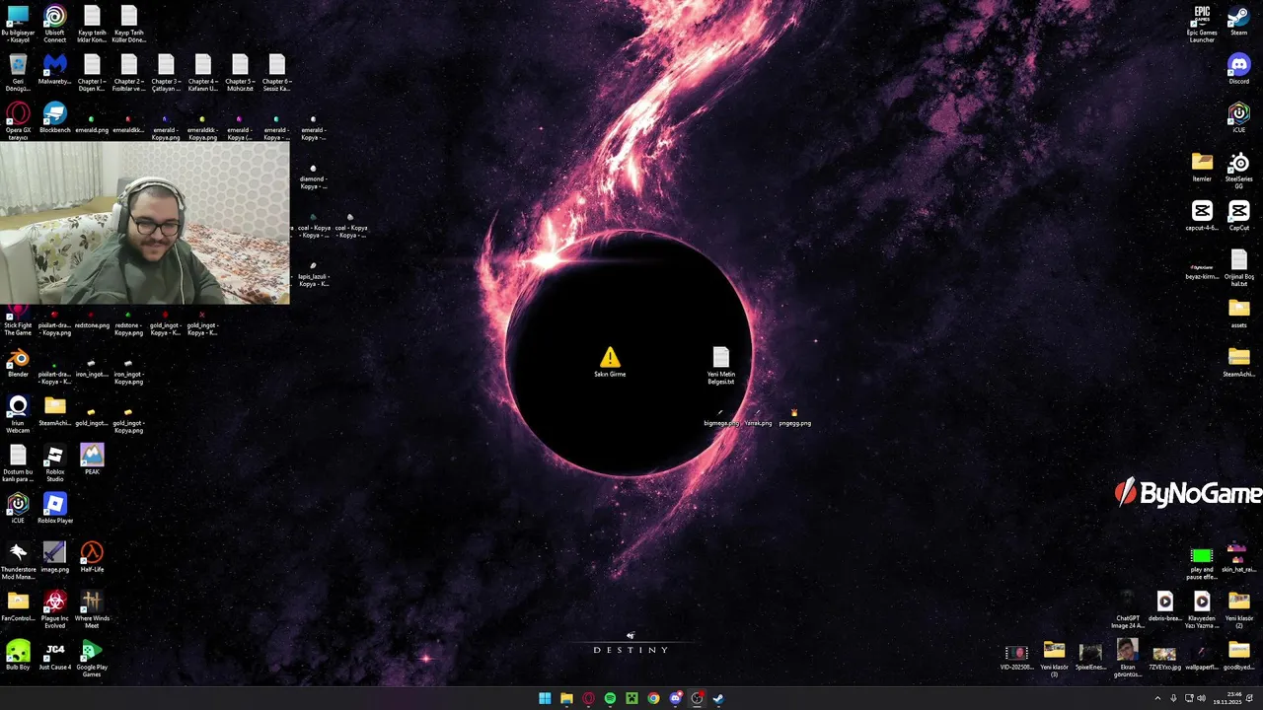Select the Chapter 4 text file

[203, 73]
